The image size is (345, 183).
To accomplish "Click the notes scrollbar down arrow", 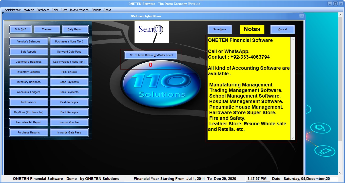I will coord(293,138).
